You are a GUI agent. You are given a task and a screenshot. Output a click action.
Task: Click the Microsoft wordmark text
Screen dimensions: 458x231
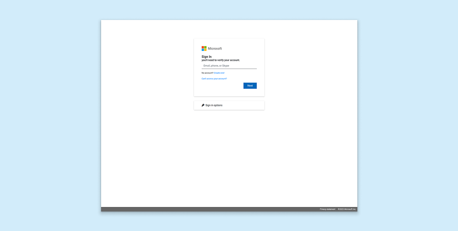coord(215,49)
